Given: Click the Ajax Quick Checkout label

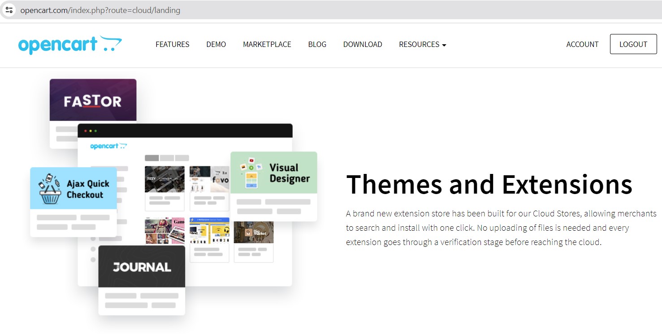Looking at the screenshot, I should [x=88, y=189].
